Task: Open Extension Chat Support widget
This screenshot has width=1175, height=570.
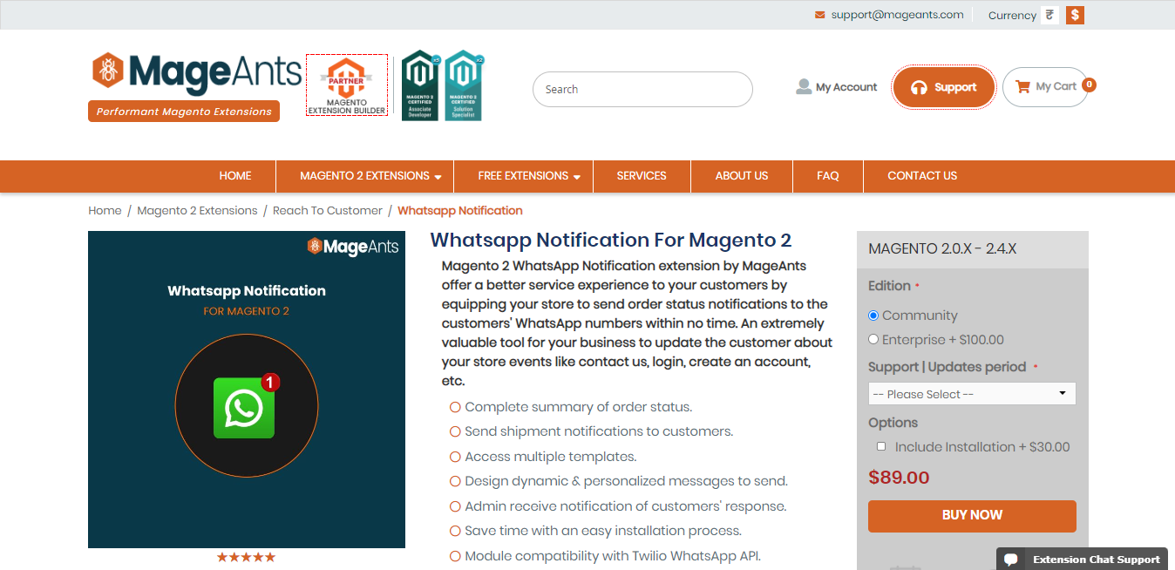Action: click(x=1082, y=560)
